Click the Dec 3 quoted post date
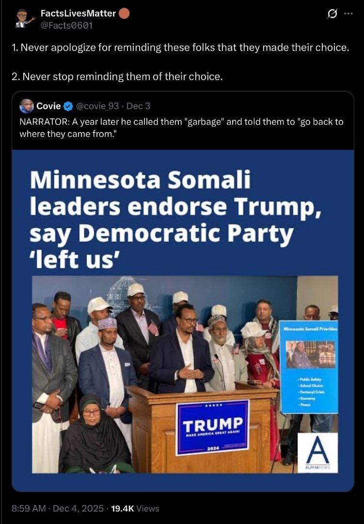The width and height of the screenshot is (364, 524). pyautogui.click(x=138, y=106)
